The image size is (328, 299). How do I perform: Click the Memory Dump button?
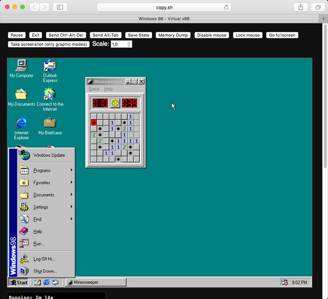click(x=173, y=35)
